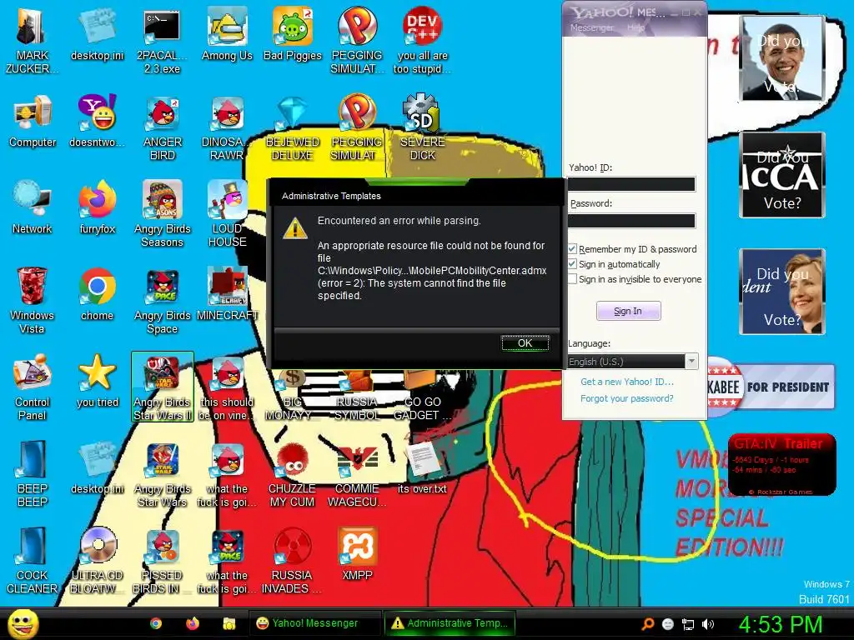This screenshot has width=854, height=640.
Task: Open the Hillary 'Did you Vote?' gadget
Action: pos(781,291)
